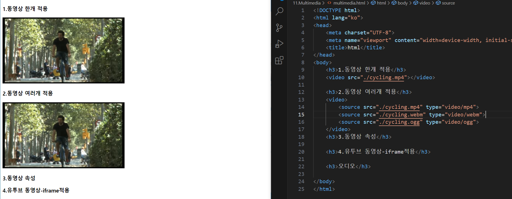Click the h3 code '4.유튜브 동영상-iframe적용'
The width and height of the screenshot is (512, 199).
[378, 152]
